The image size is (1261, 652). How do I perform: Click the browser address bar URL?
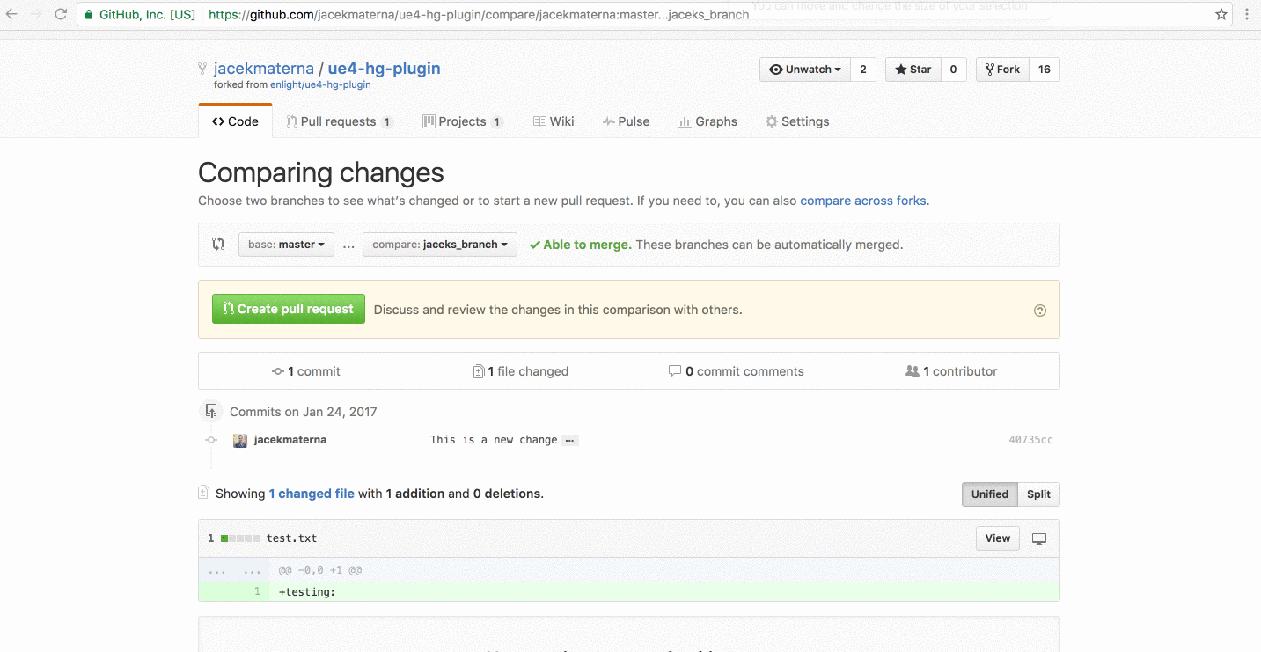pos(480,14)
